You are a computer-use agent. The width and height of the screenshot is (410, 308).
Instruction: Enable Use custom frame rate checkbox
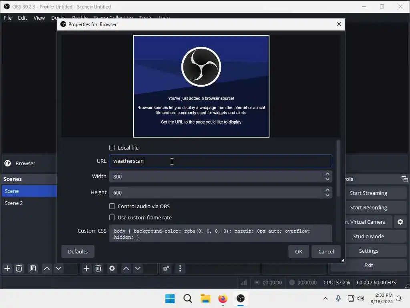pos(112,217)
